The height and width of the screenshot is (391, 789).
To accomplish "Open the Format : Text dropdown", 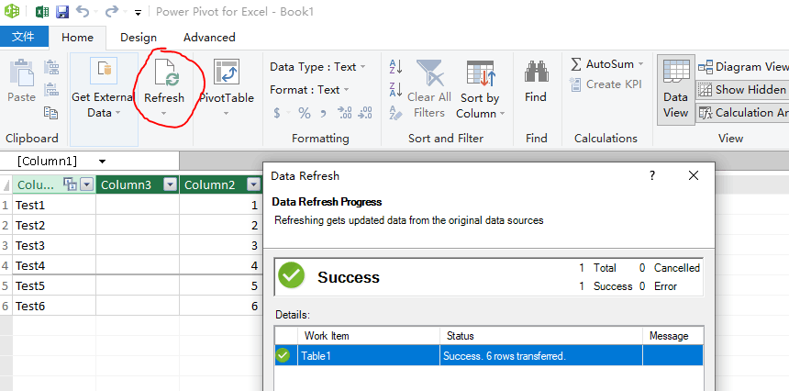I will pos(309,90).
